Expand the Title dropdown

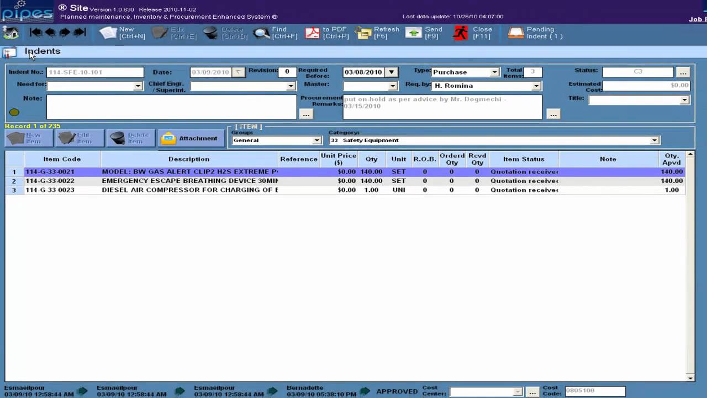(x=685, y=100)
